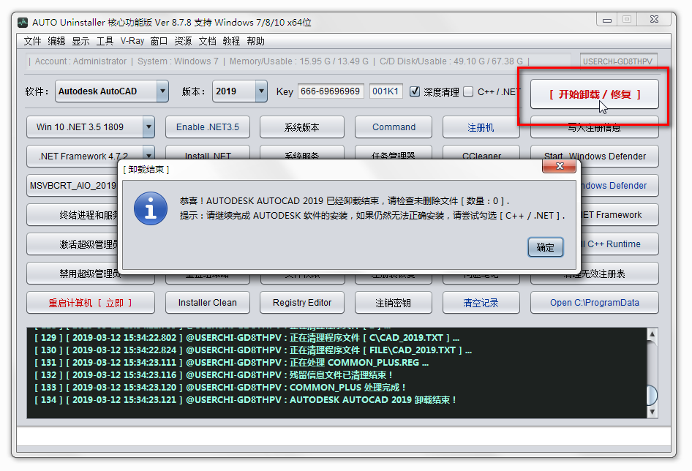Select log line 131 COMMON_PLUS.REG
692x471 pixels.
pos(231,363)
